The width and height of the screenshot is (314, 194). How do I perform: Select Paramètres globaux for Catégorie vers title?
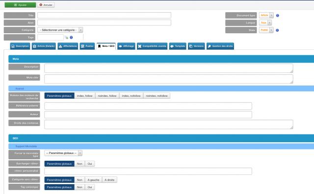59,180
